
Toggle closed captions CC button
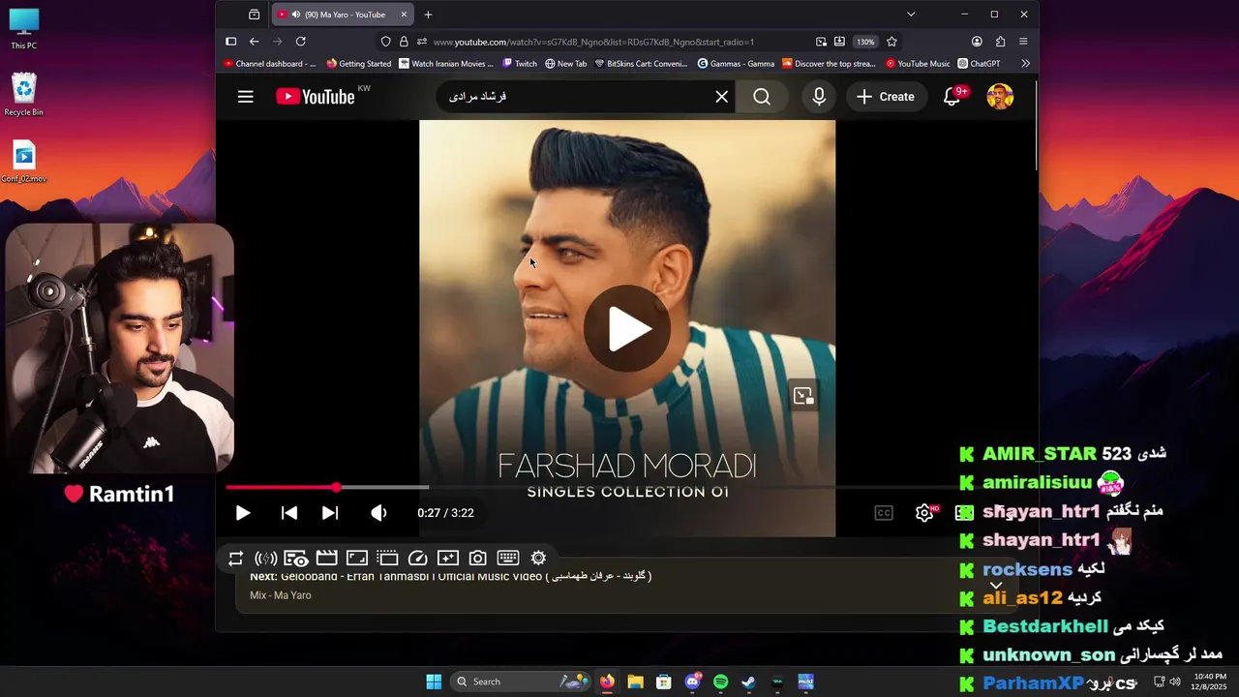(884, 513)
